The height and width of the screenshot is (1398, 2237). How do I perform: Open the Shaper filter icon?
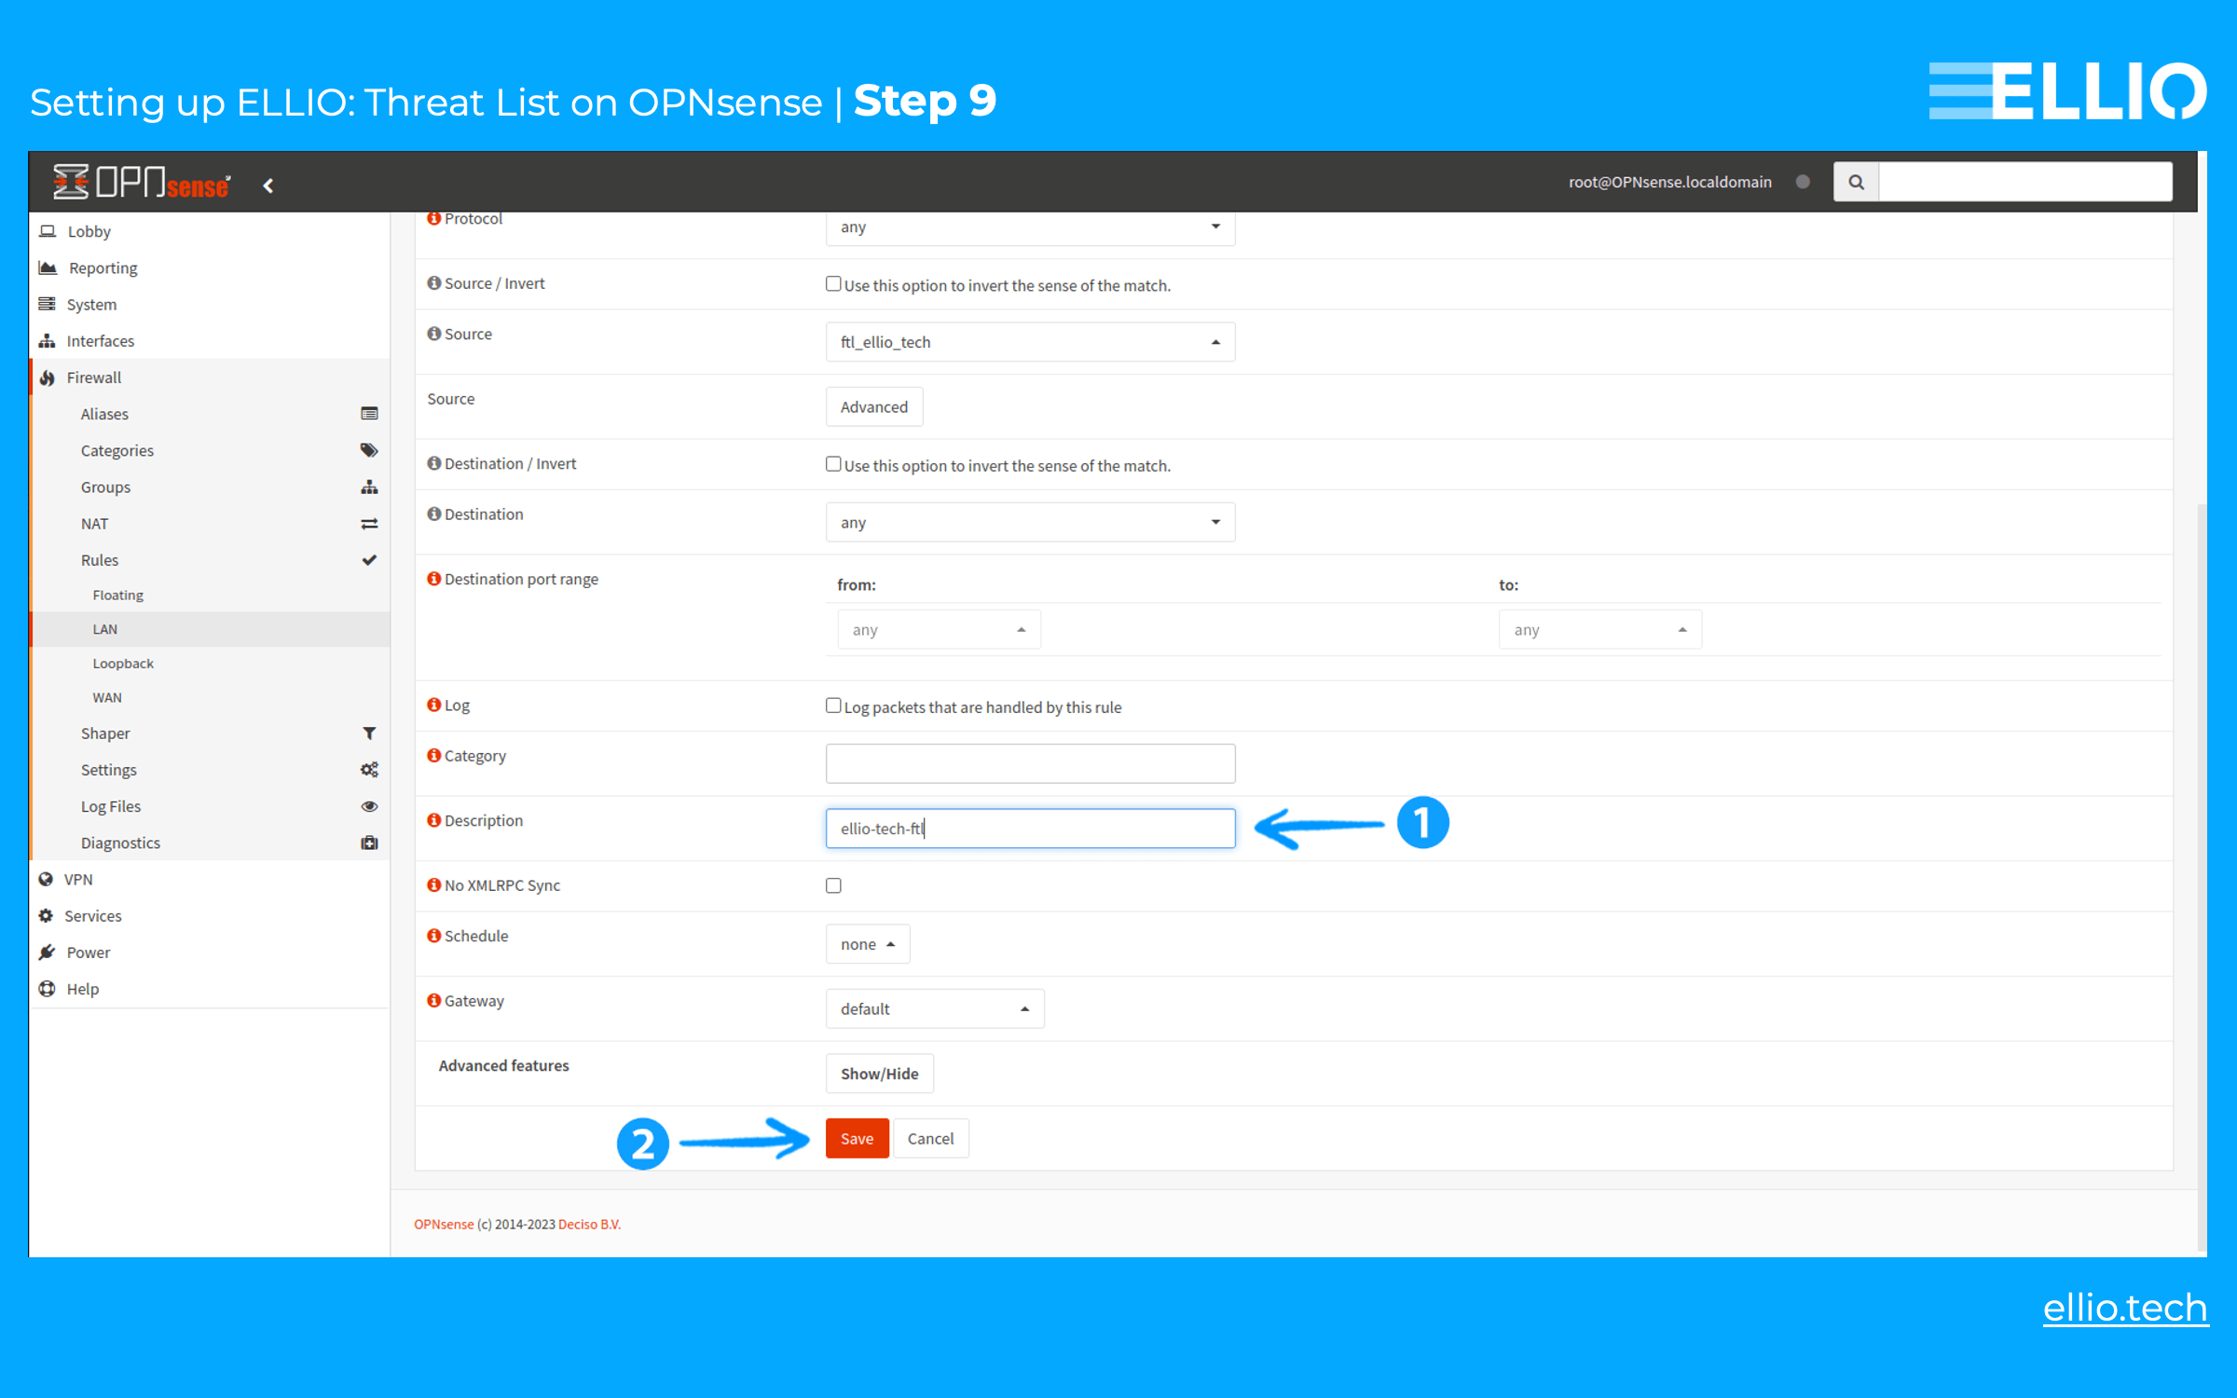[369, 733]
